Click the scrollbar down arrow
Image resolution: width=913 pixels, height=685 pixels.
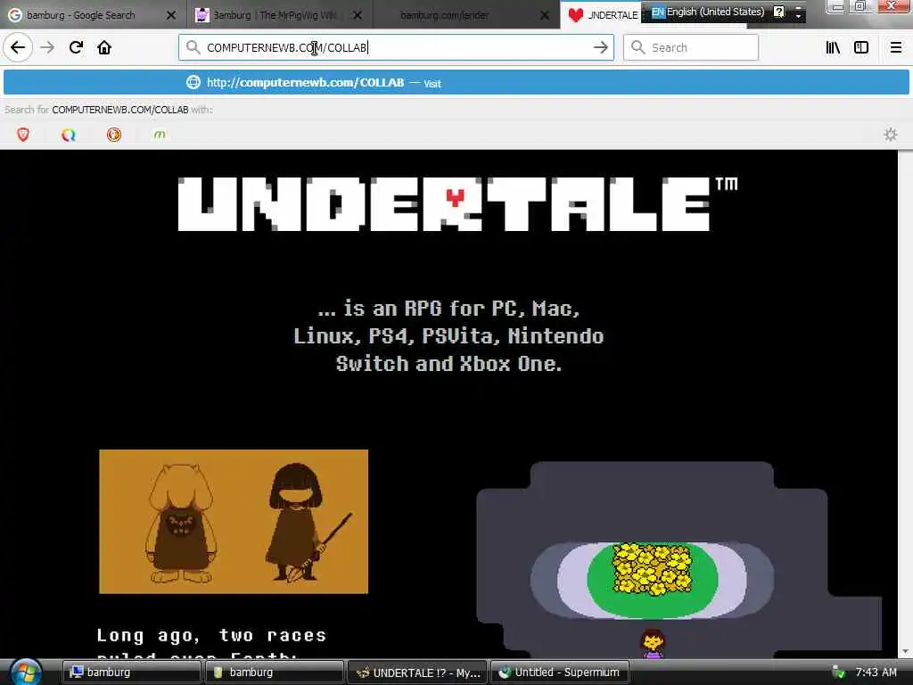(x=906, y=651)
